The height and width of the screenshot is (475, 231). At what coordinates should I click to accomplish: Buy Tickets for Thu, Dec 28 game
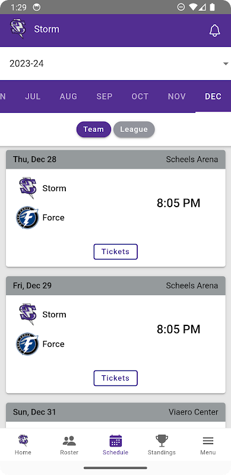click(115, 252)
